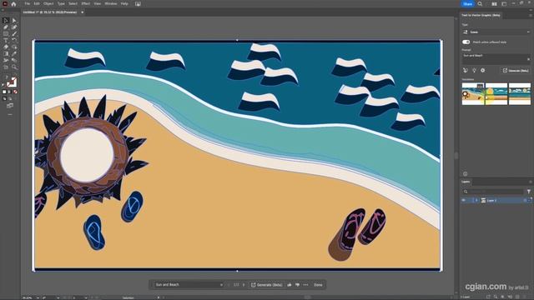
Task: Collapse the right panel dock arrows
Action: tap(530, 10)
